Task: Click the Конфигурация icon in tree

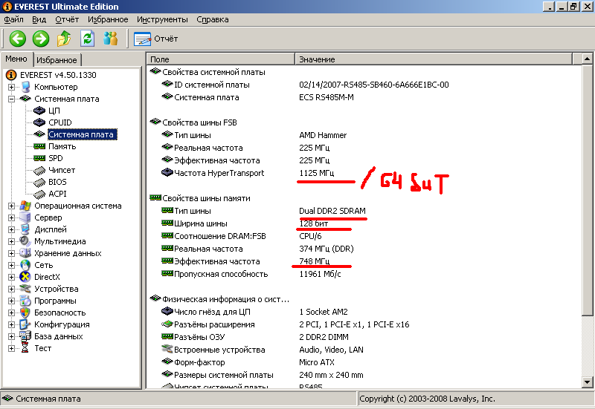Action: coord(25,324)
